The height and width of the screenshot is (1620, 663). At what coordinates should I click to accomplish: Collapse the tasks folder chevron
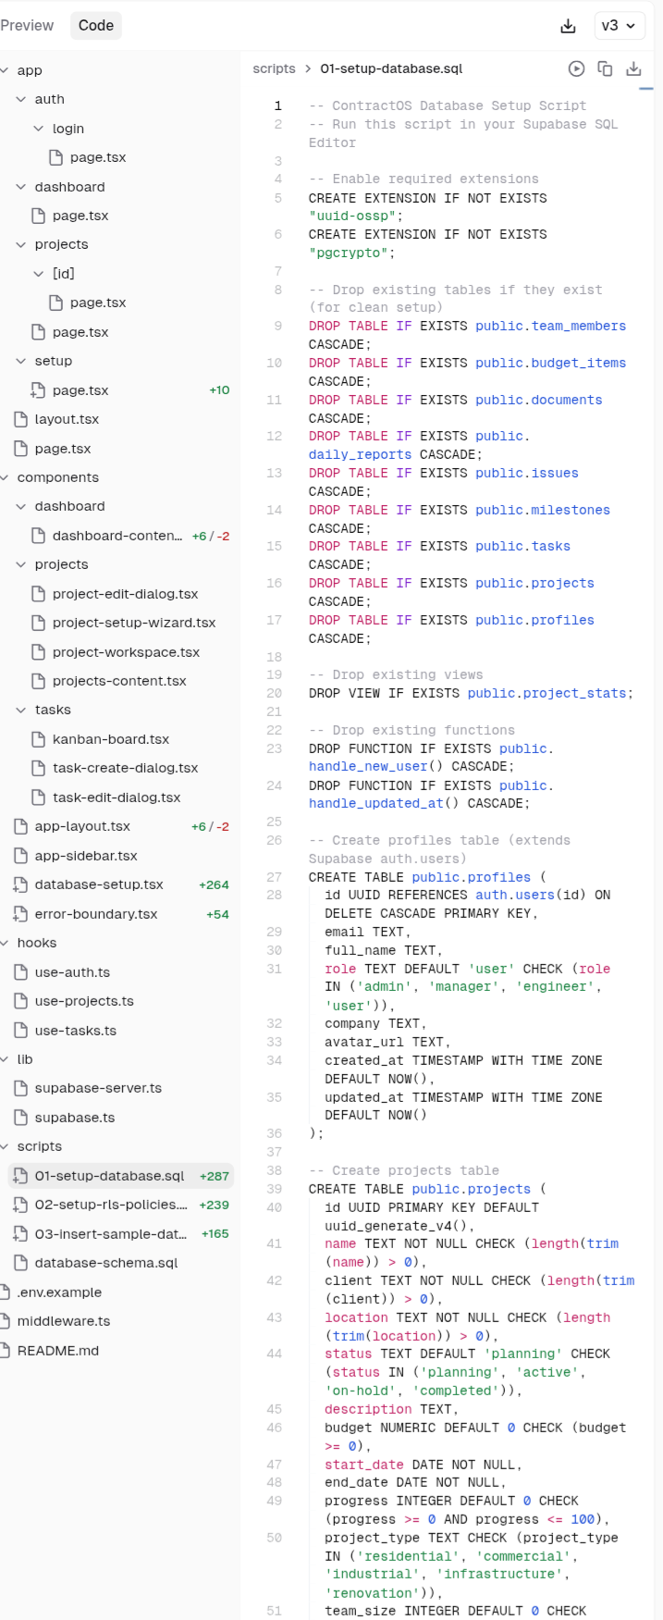click(x=21, y=710)
